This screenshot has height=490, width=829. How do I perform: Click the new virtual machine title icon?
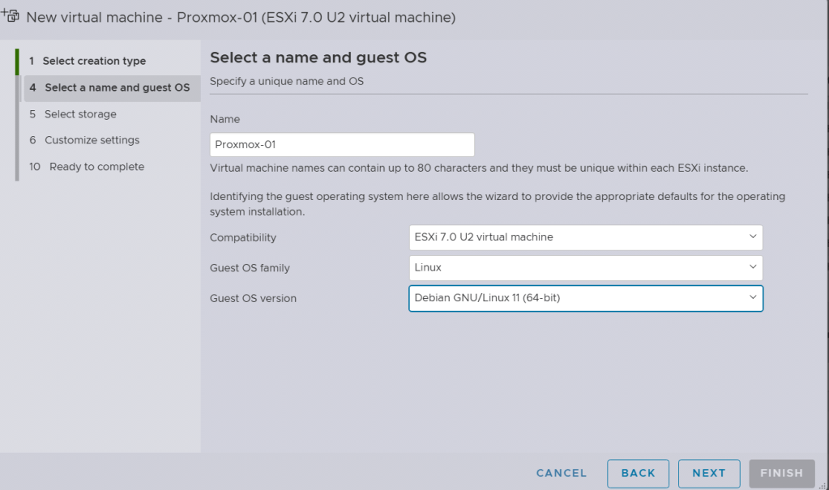[x=11, y=15]
